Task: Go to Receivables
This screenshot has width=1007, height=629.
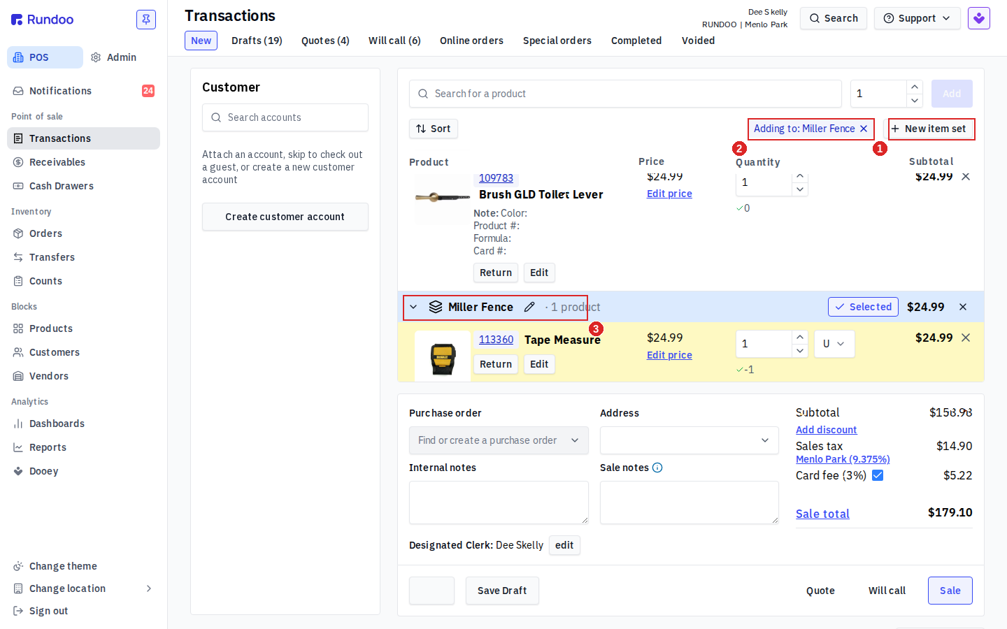Action: 84,162
